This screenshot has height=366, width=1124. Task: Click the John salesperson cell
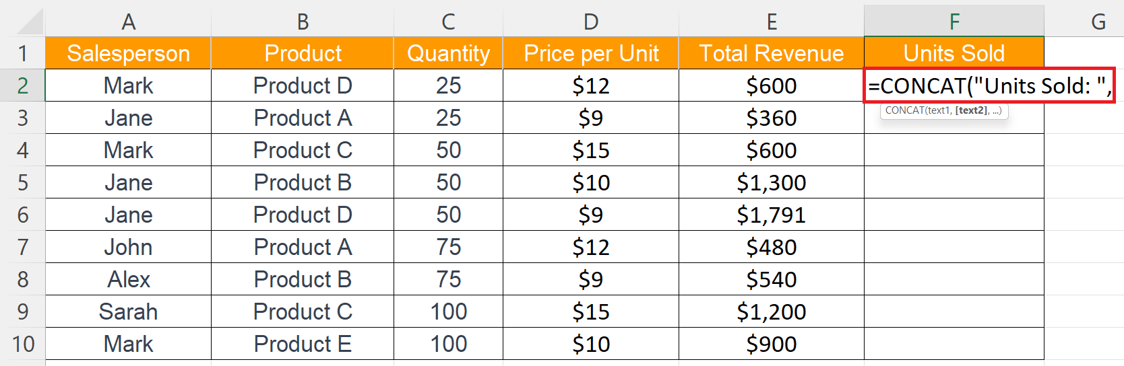click(128, 247)
